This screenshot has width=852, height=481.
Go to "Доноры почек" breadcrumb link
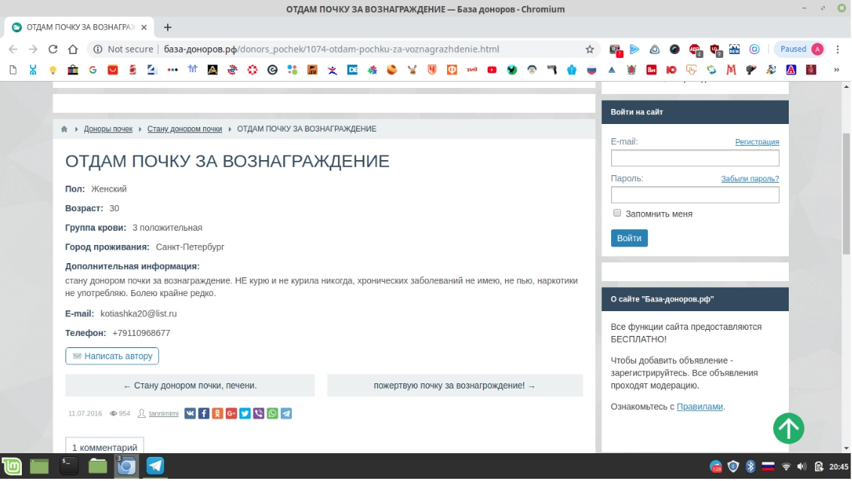[108, 129]
